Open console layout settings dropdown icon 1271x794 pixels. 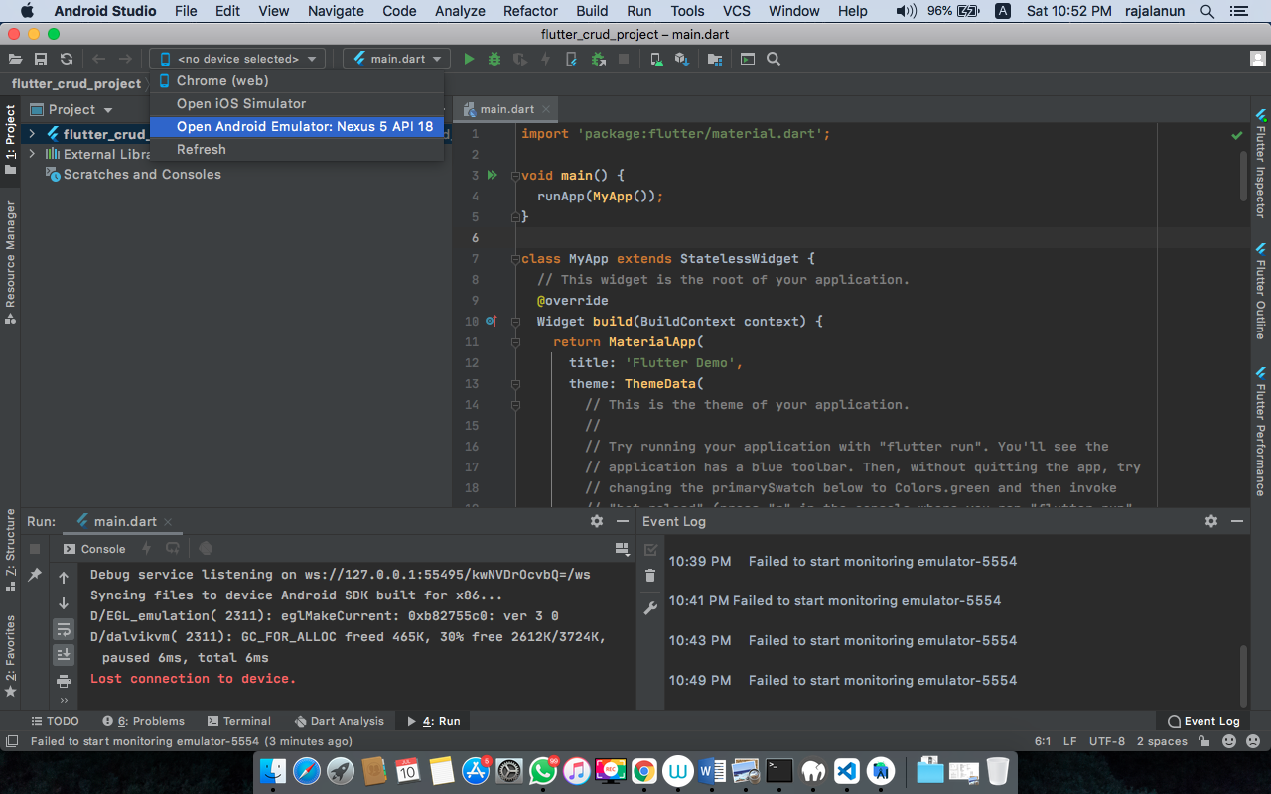[x=623, y=548]
